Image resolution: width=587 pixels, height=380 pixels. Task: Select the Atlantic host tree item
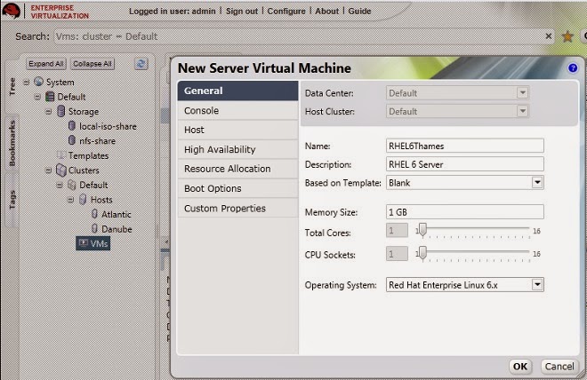pos(117,214)
